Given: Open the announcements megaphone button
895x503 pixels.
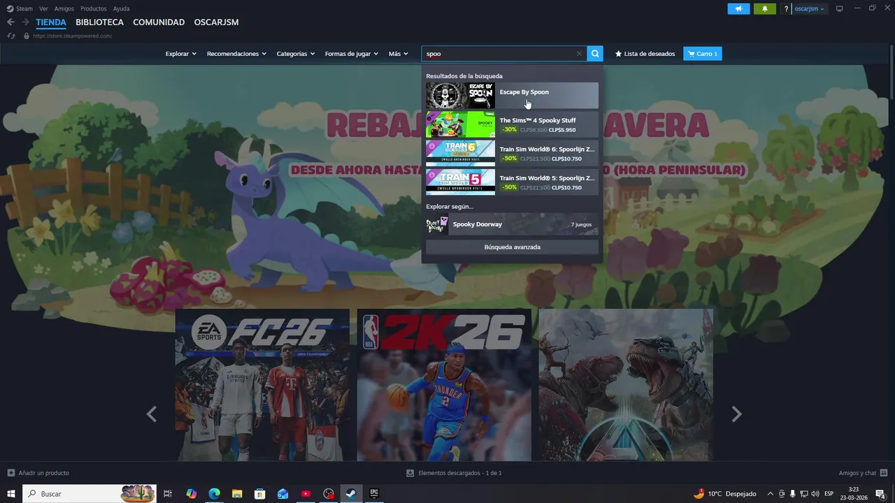Looking at the screenshot, I should tap(738, 9).
